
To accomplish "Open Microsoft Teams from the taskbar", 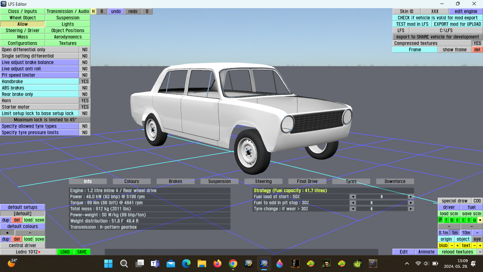I will (154, 263).
